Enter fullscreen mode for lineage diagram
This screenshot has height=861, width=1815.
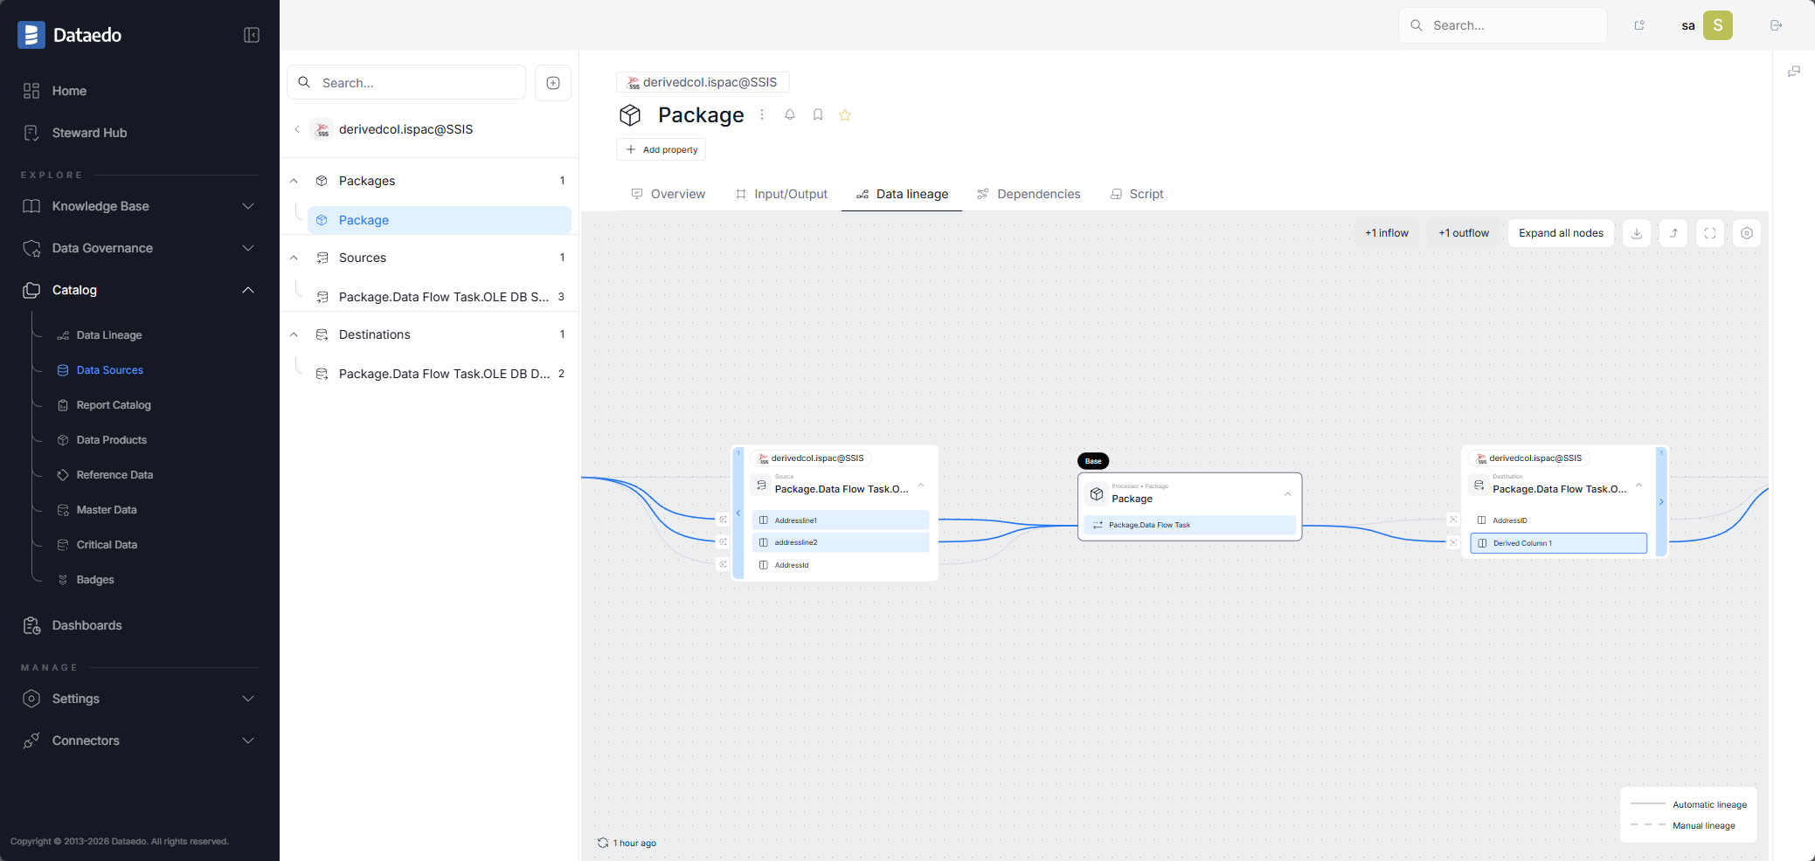(1710, 233)
